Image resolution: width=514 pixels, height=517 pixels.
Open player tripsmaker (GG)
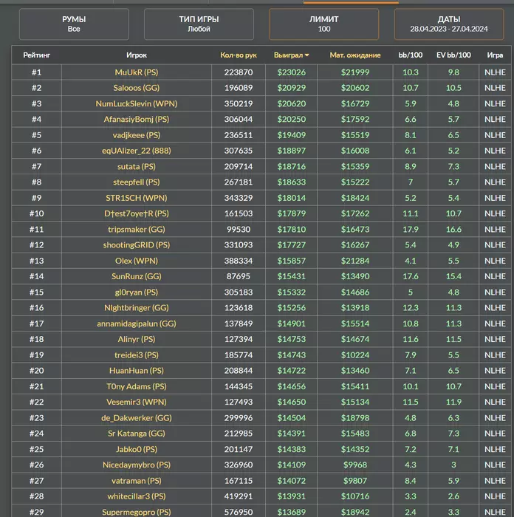137,229
